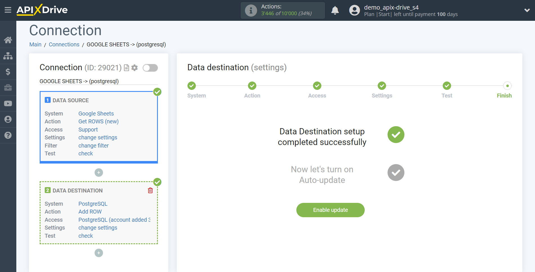The height and width of the screenshot is (272, 535).
Task: Open the PostgreSQL account access link
Action: 115,220
